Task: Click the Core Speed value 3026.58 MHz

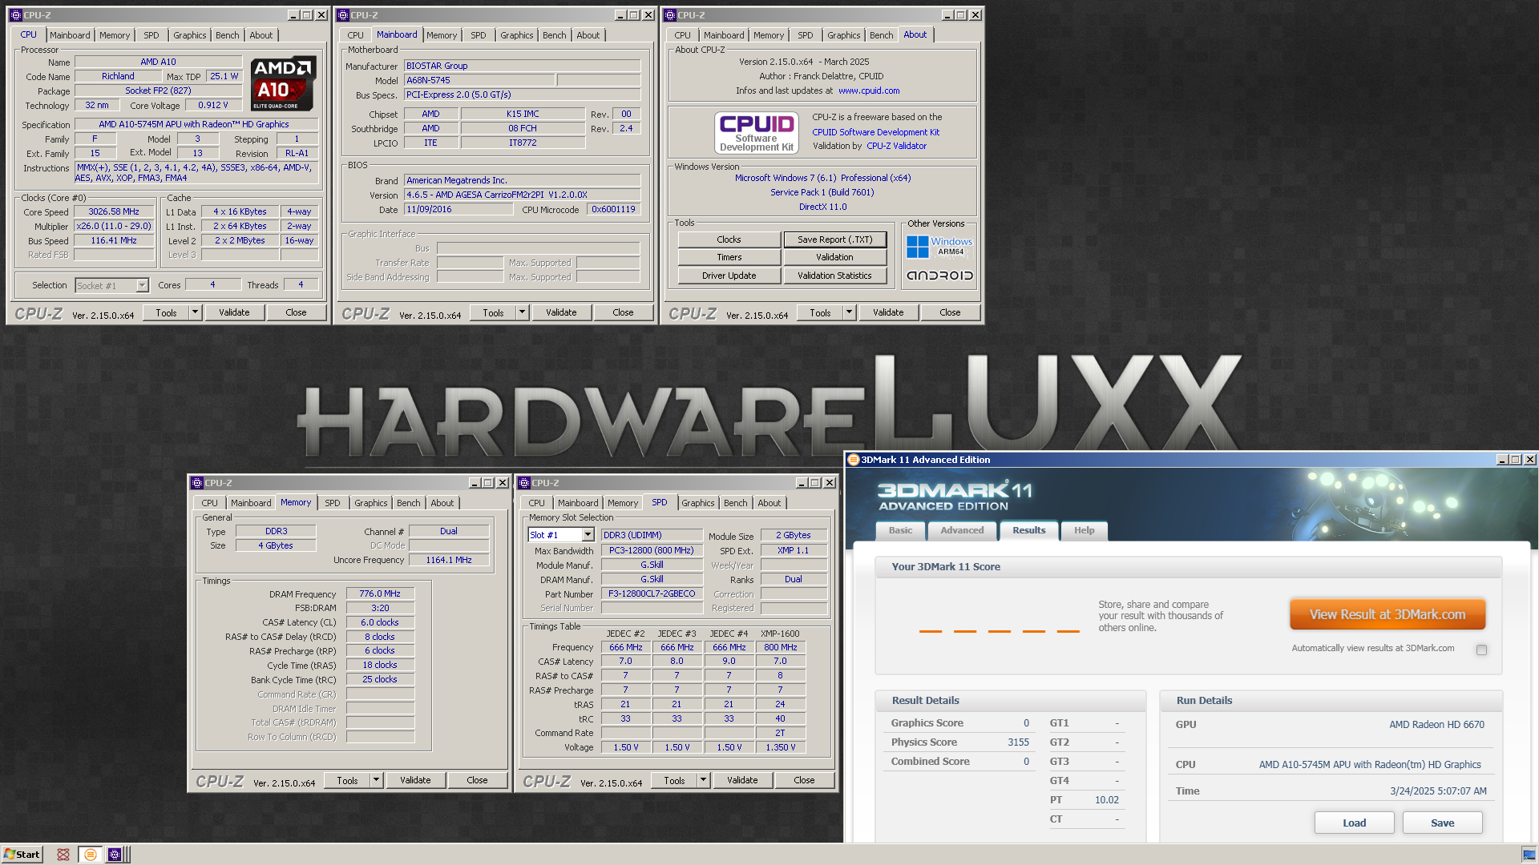Action: point(114,212)
